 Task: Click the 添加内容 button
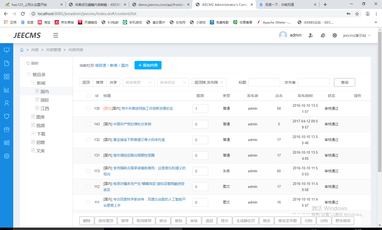click(148, 65)
